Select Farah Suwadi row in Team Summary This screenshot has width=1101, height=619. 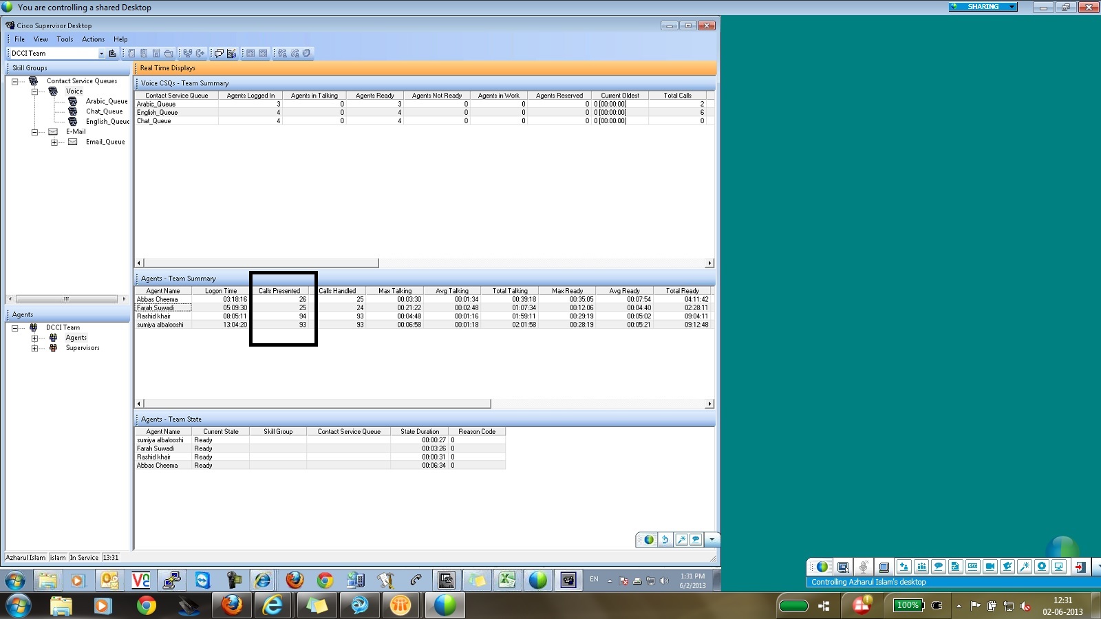pyautogui.click(x=424, y=308)
